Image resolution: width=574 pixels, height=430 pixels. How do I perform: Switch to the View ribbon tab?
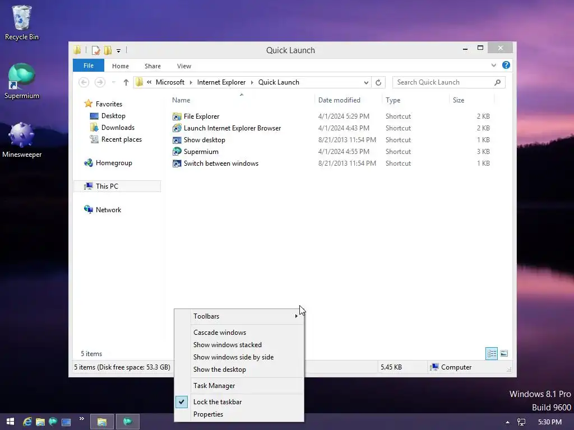coord(184,66)
